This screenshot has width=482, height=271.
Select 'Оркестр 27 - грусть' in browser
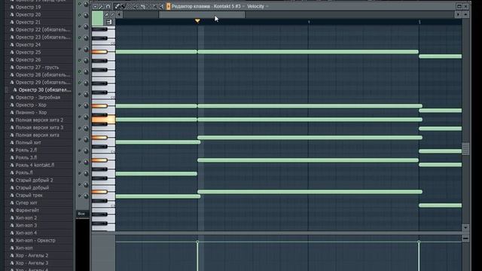[x=37, y=67]
